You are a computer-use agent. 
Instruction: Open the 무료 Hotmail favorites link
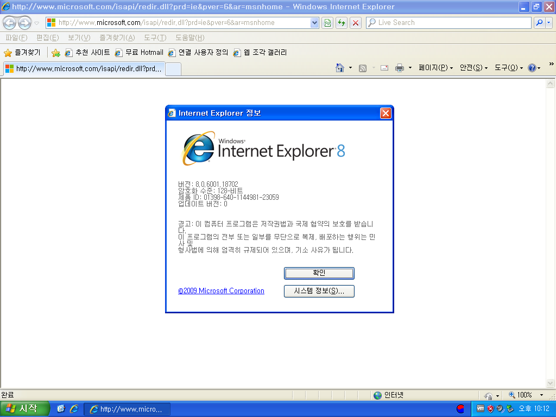(139, 53)
